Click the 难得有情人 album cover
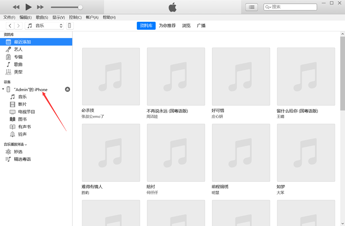Screen dimensions: 345x226 coord(111,152)
